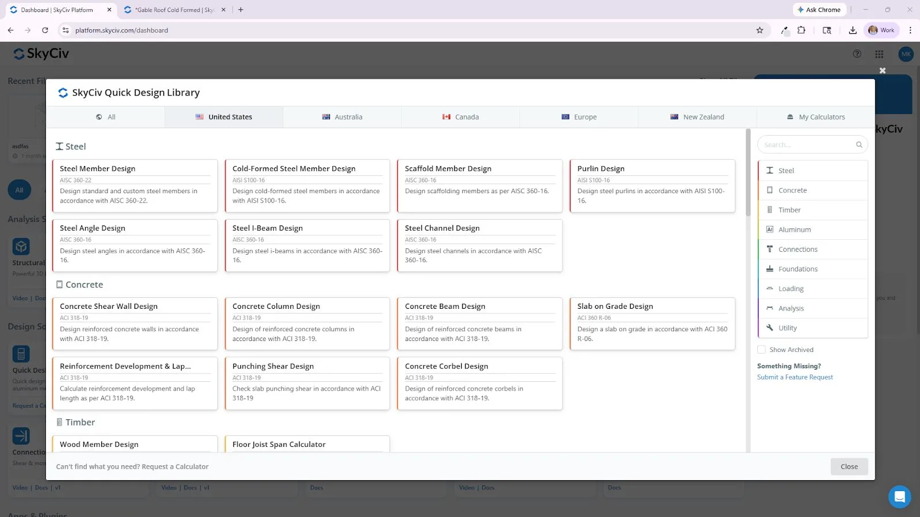Open Cold-Formed Steel Member Design card
This screenshot has width=920, height=517.
(x=307, y=186)
